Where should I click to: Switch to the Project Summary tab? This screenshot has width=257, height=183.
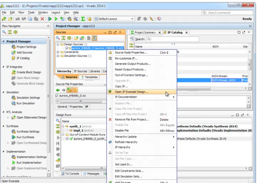pos(145,32)
